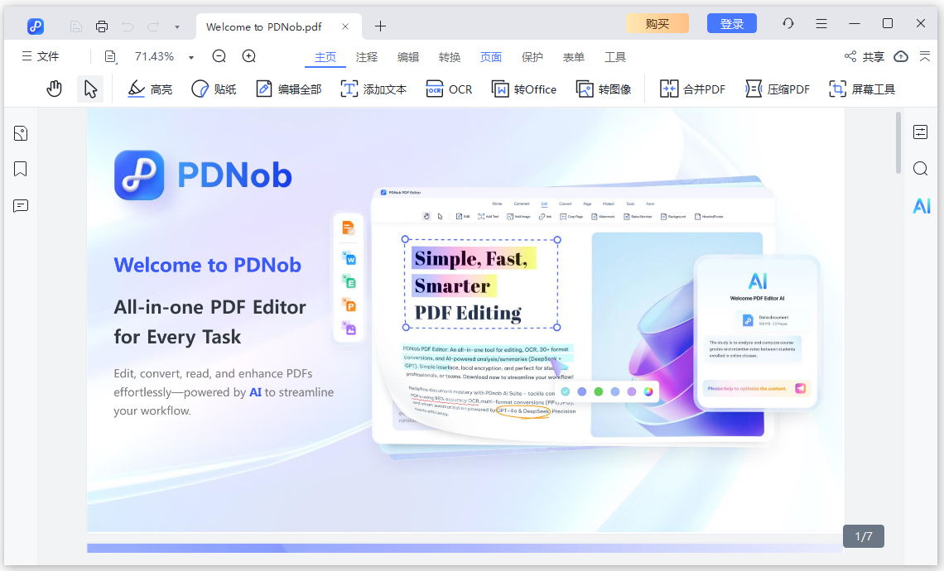Expand the quick access toolbar dropdown
Viewport: 944px width, 571px height.
[x=177, y=27]
